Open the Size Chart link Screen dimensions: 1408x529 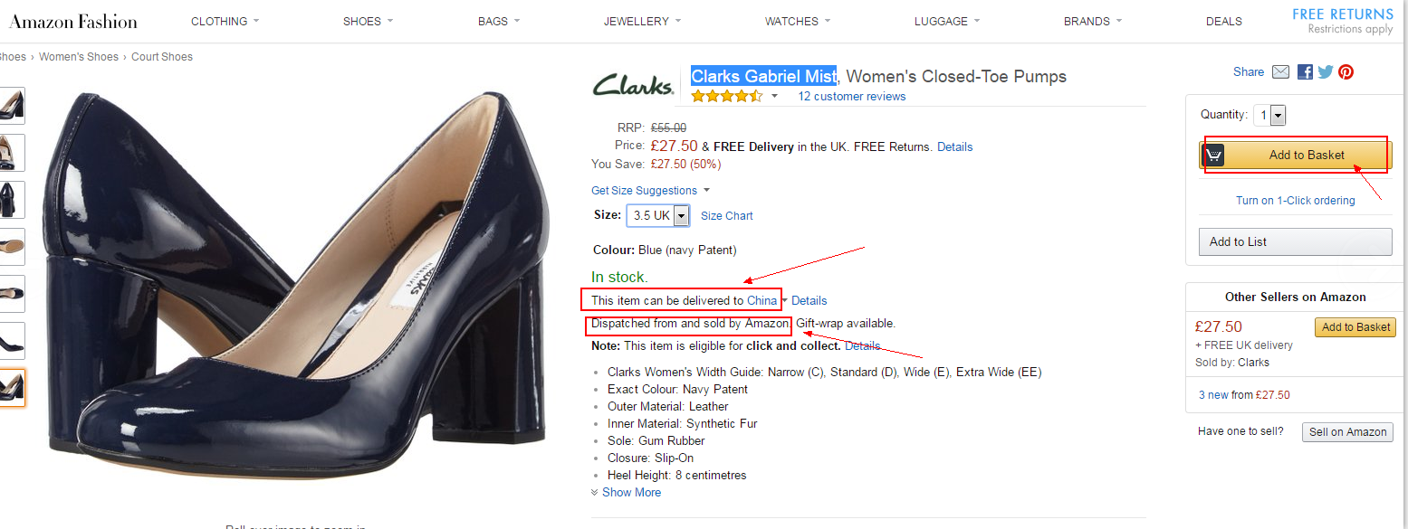726,215
